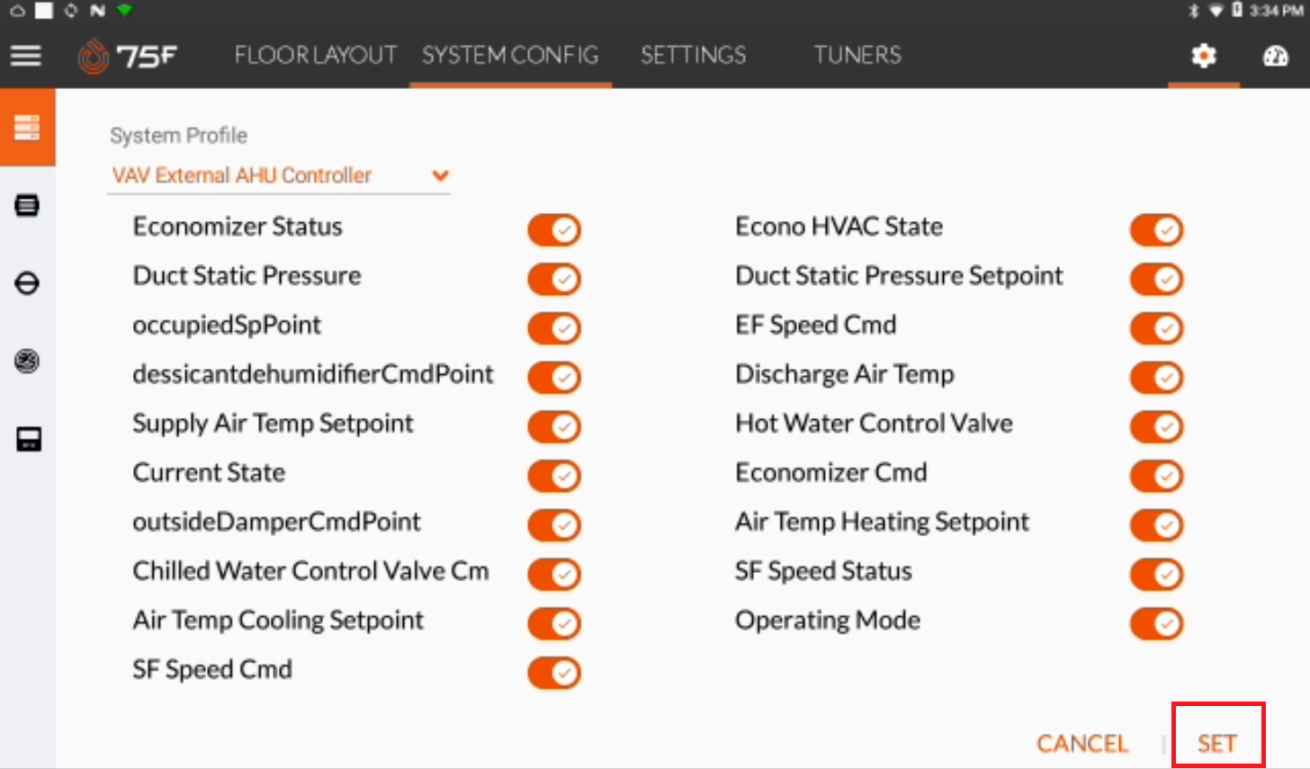1310x769 pixels.
Task: Disable the Economizer Status toggle
Action: click(553, 229)
